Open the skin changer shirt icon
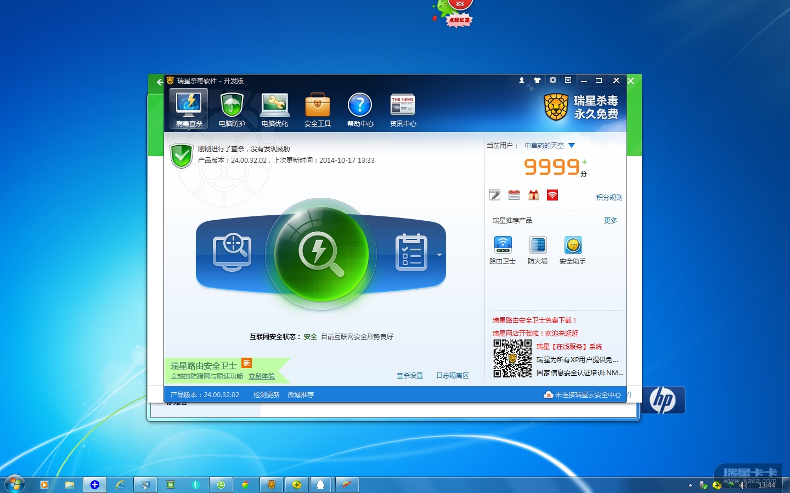 point(537,81)
